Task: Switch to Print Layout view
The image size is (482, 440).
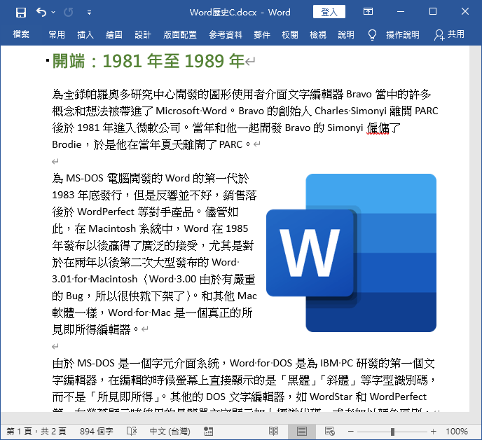Action: click(x=301, y=432)
